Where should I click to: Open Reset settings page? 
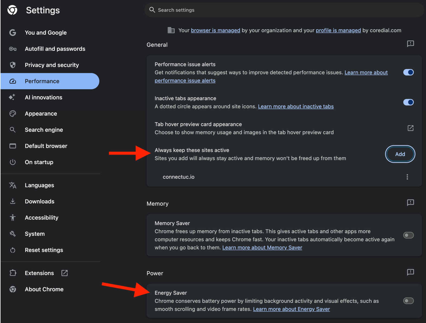[50, 250]
